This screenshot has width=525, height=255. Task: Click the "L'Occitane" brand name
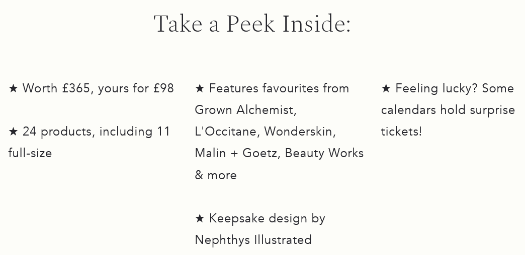226,132
